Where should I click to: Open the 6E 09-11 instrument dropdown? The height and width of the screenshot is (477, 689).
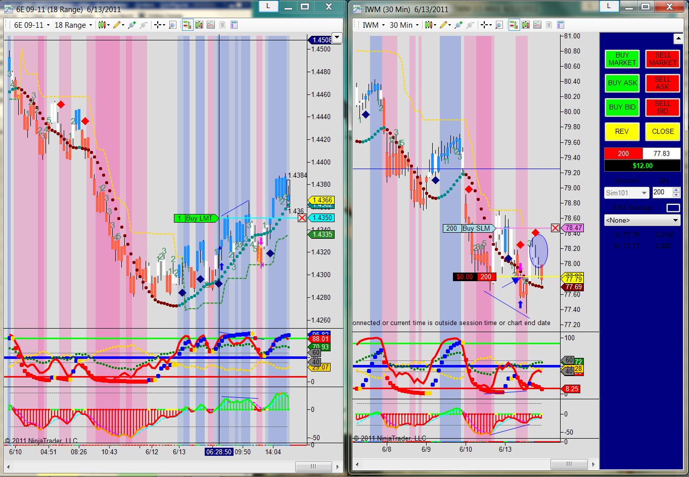(x=31, y=25)
